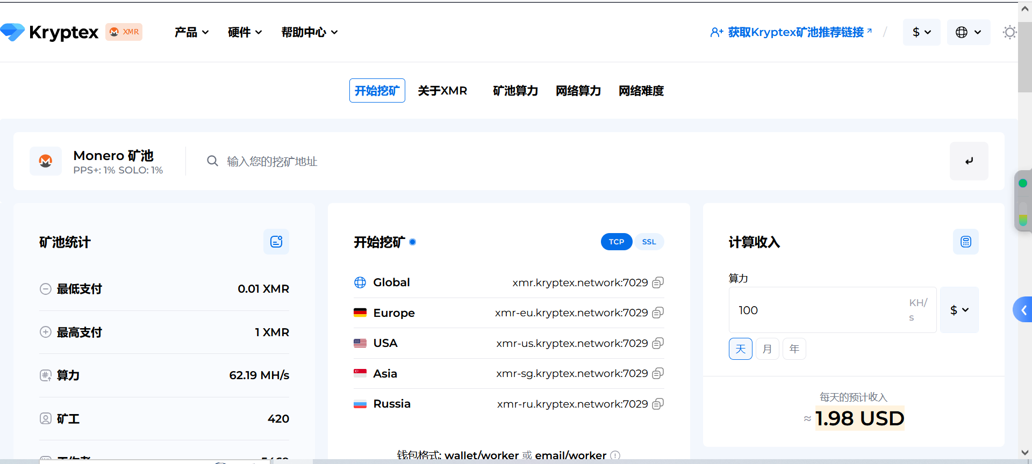This screenshot has width=1032, height=464.
Task: Submit address with the enter arrow button
Action: tap(969, 161)
